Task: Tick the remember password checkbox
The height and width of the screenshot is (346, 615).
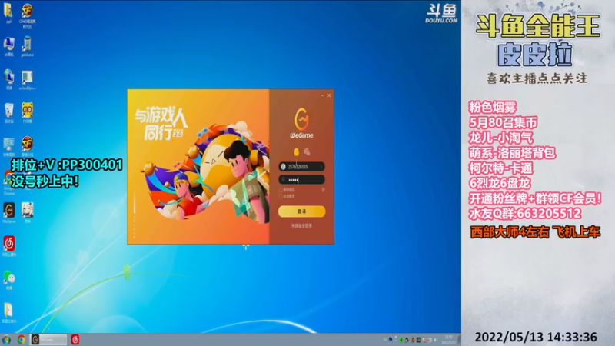Action: point(281,190)
